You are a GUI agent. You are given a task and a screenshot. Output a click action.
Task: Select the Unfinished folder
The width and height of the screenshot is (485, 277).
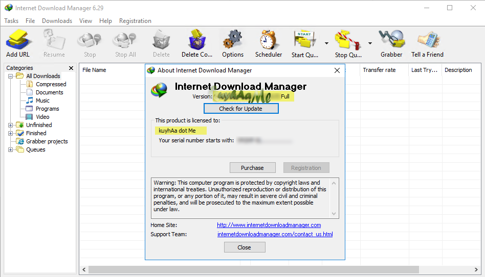point(39,125)
